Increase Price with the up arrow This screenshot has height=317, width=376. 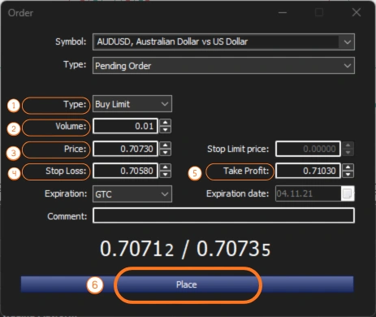(x=165, y=145)
